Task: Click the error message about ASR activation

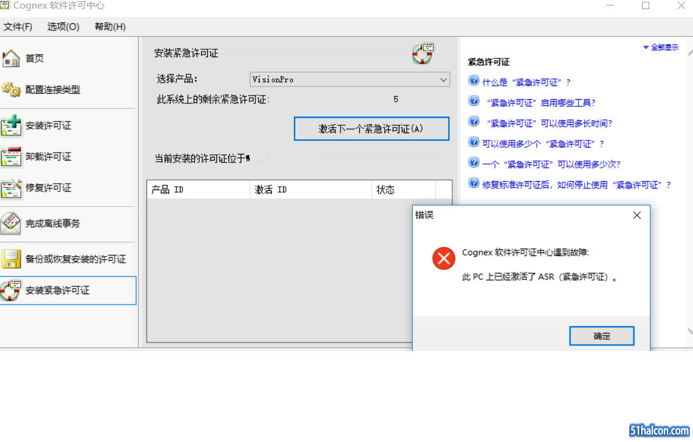Action: click(539, 277)
